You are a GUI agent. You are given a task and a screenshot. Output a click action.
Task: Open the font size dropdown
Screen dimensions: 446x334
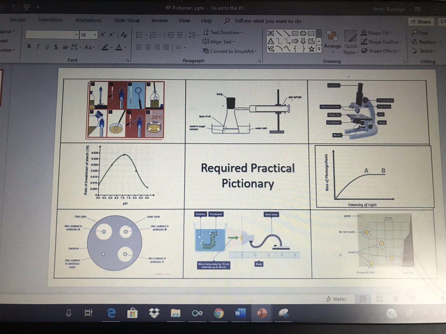[x=95, y=35]
